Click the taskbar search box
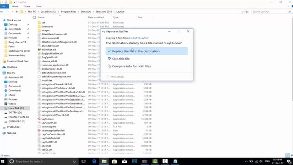Screen dimensions: 293x165 pyautogui.click(x=43, y=161)
